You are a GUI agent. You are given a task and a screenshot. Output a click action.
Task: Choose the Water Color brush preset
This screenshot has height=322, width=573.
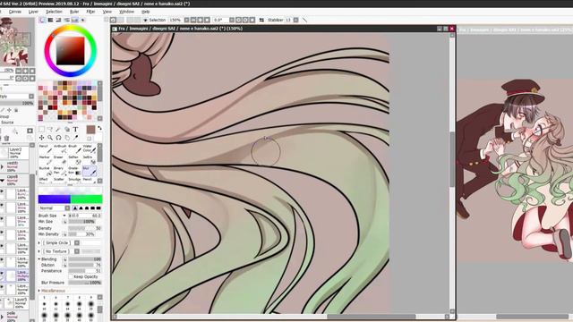(90, 148)
